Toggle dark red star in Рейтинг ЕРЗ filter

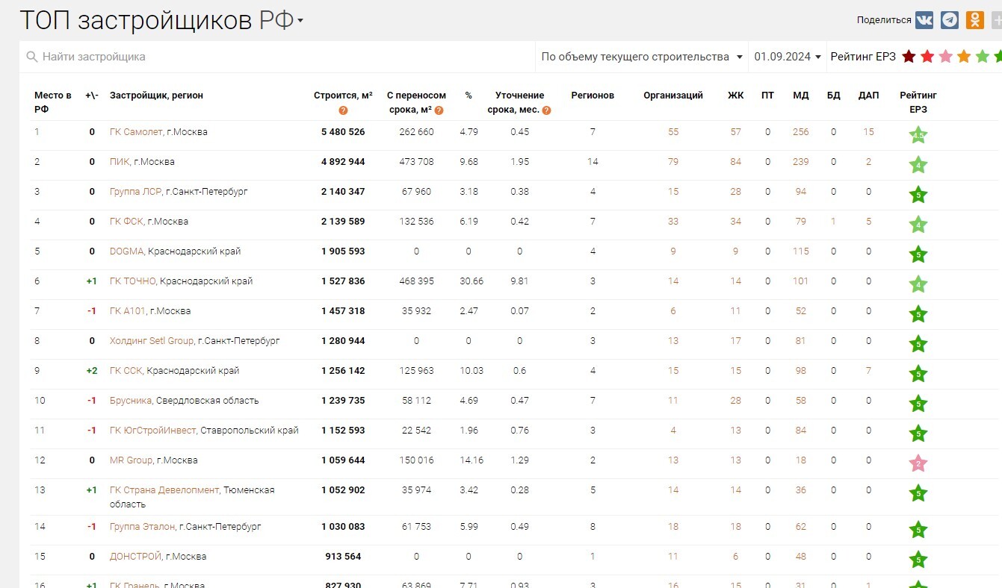pos(909,56)
